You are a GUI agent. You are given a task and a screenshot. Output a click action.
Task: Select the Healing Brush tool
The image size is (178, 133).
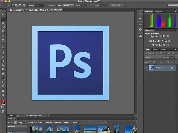(3, 40)
